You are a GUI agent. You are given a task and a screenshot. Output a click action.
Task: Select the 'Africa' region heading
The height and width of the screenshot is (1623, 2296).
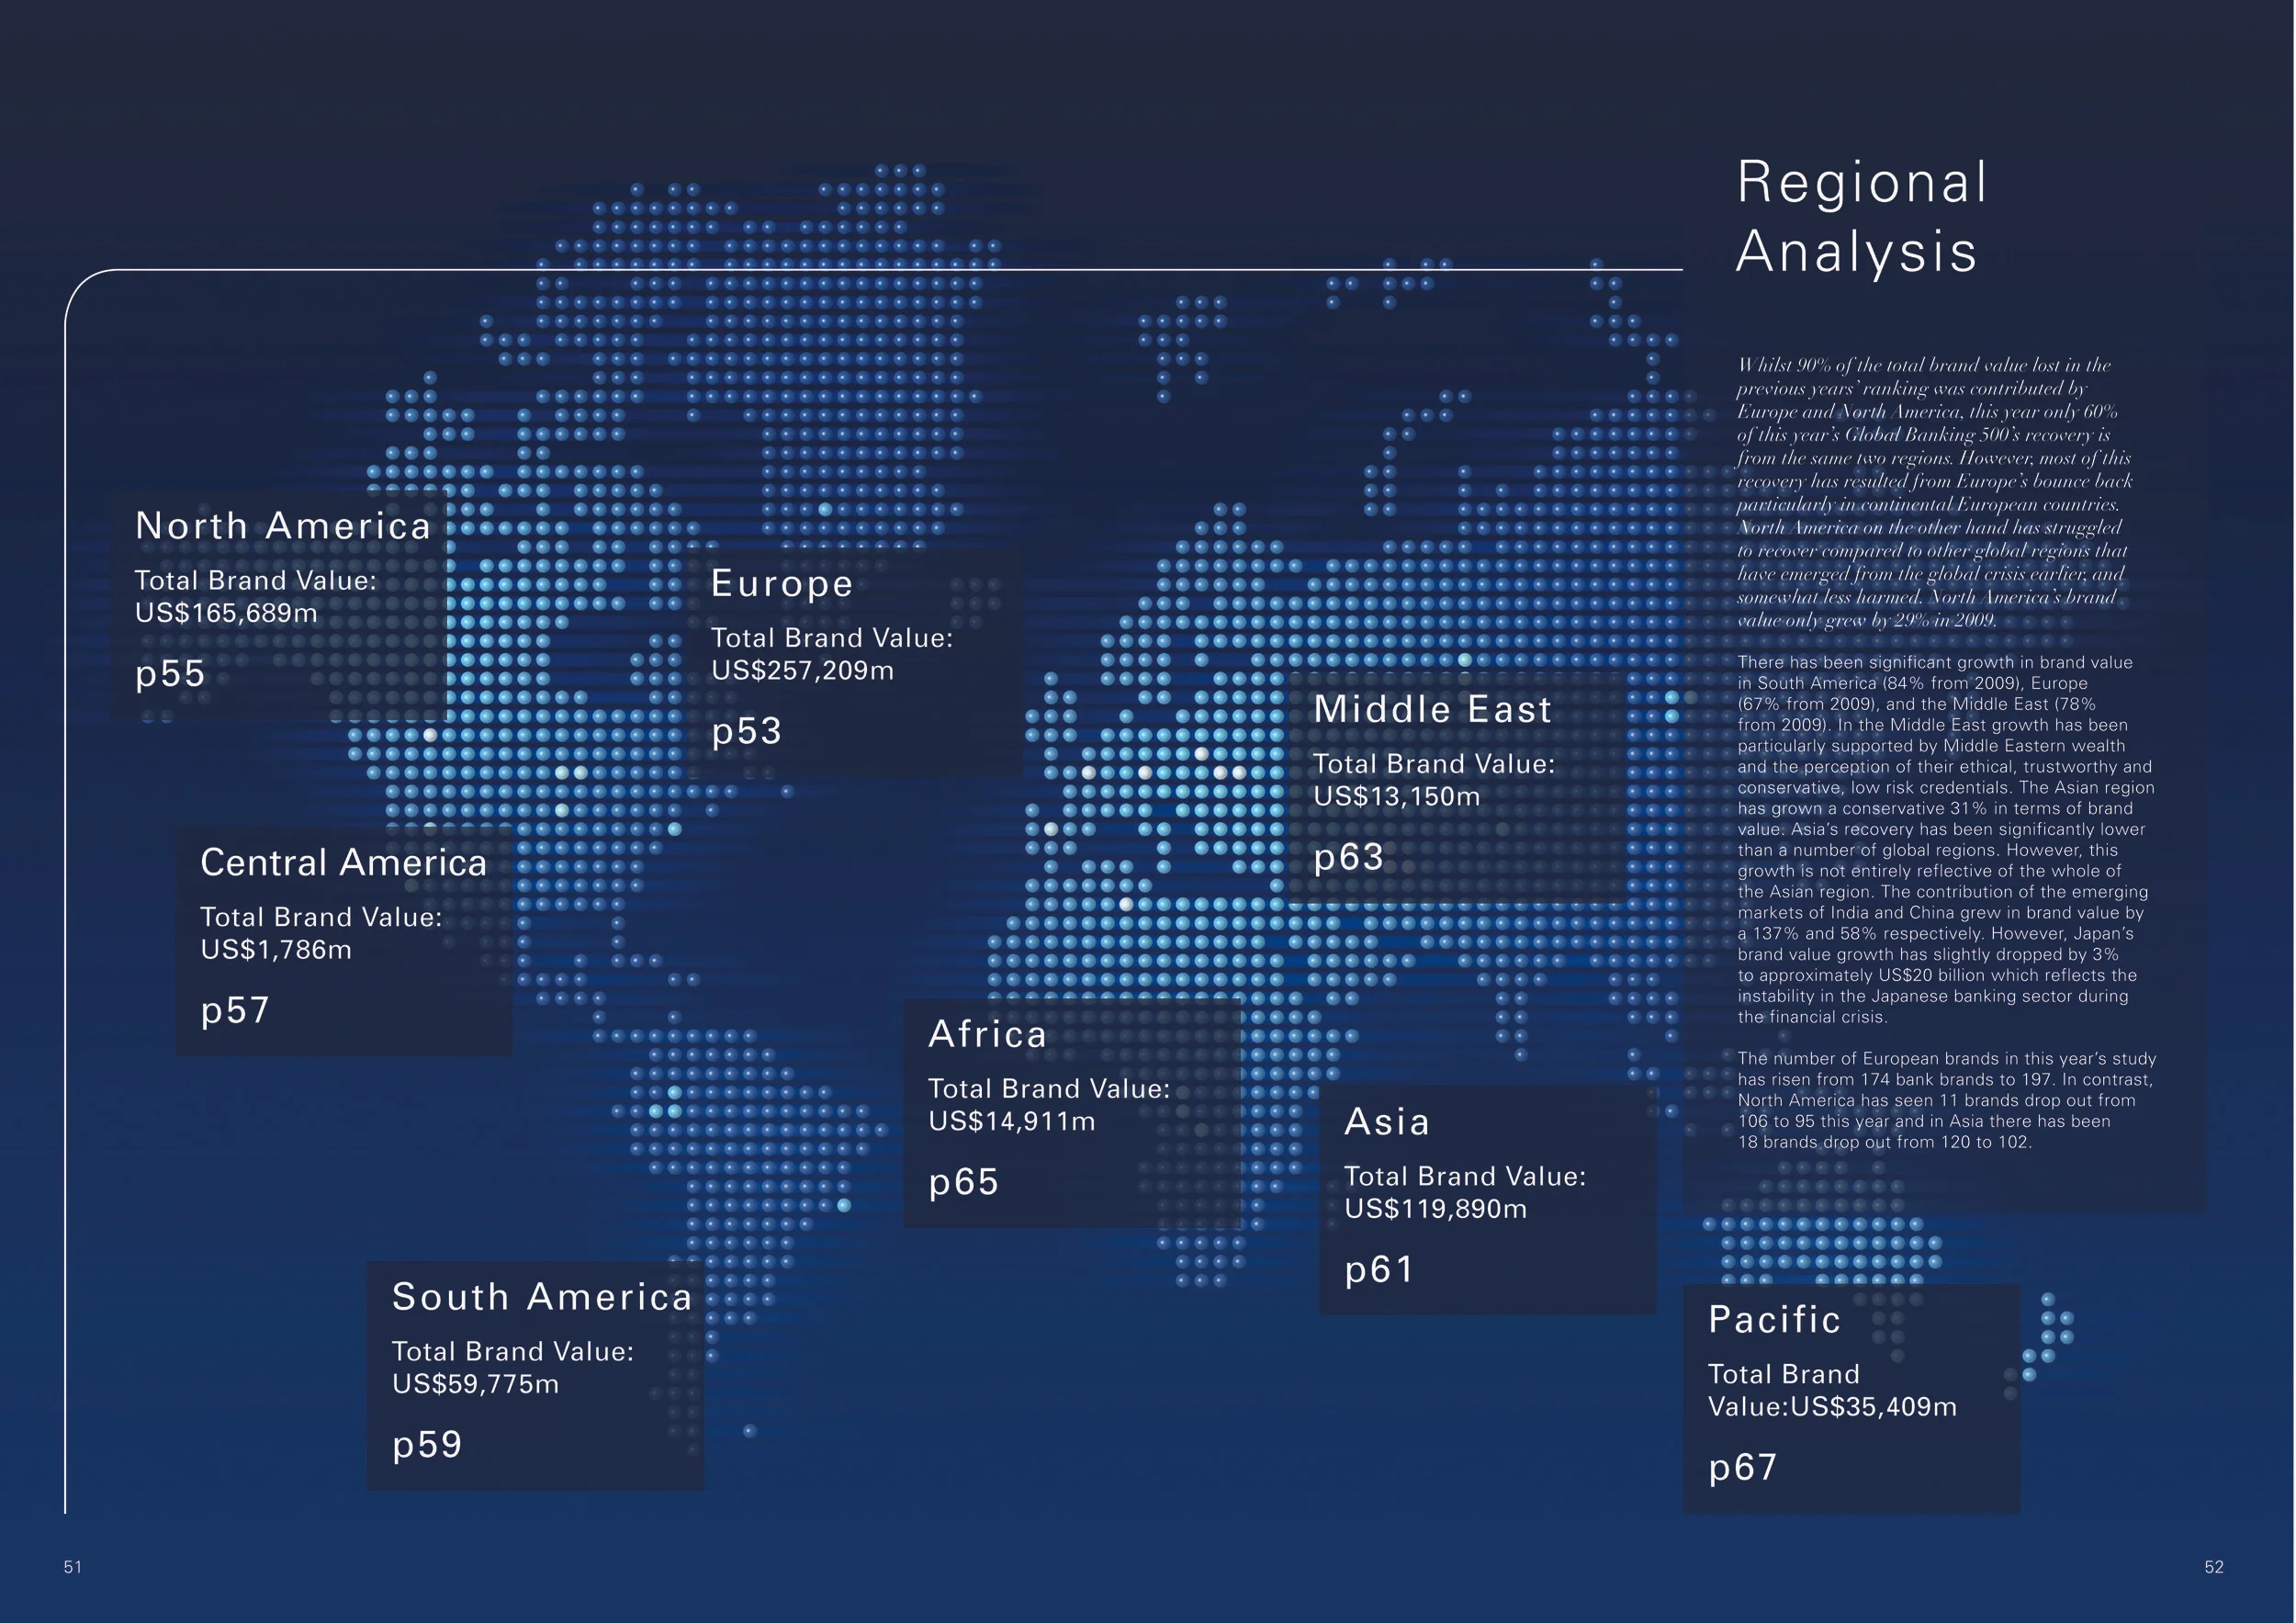point(987,1034)
